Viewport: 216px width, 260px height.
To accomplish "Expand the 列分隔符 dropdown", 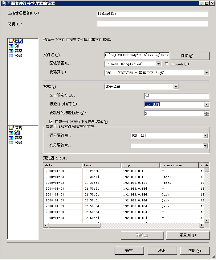I will coord(206,146).
